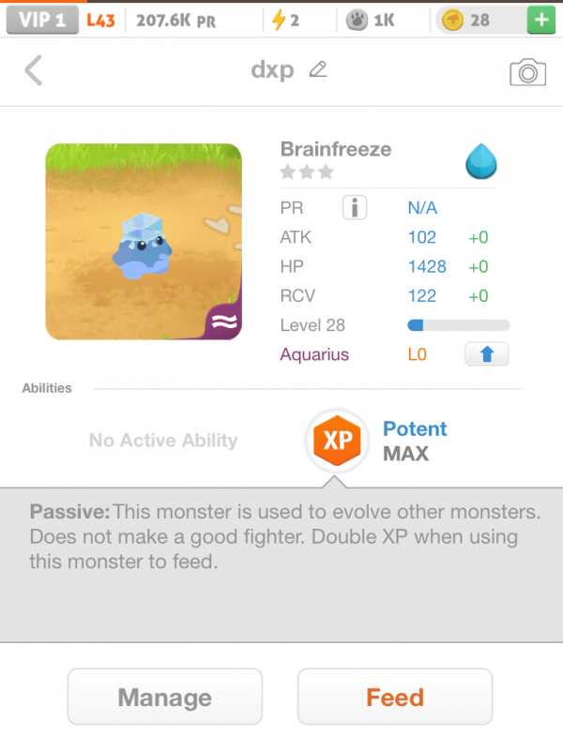Tap the back arrow icon
563x750 pixels.
34,70
